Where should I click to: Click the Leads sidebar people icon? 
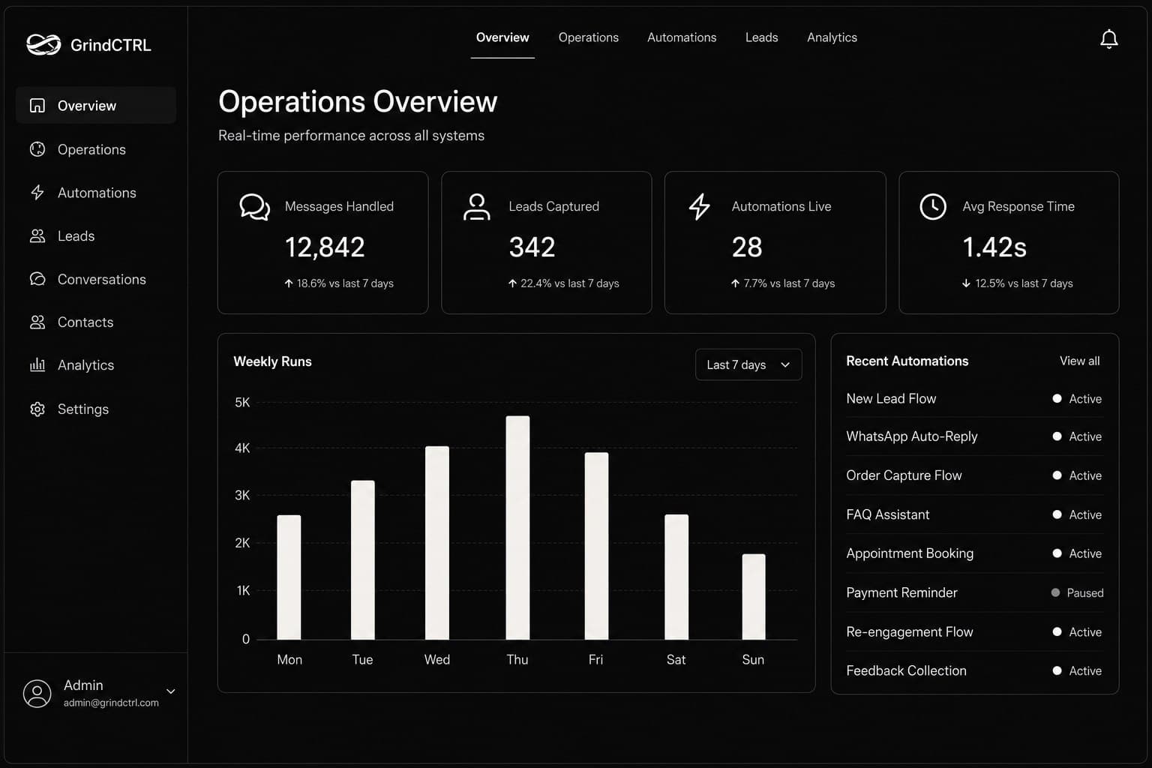coord(37,235)
